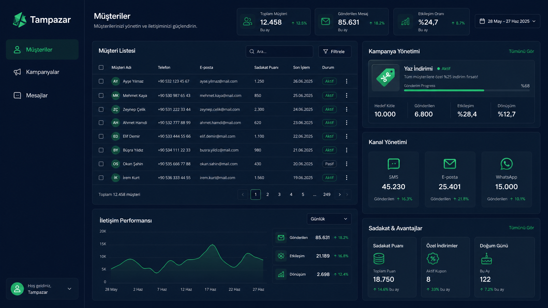The width and height of the screenshot is (548, 308).
Task: Tick the select-all checkbox in table header
Action: 101,67
